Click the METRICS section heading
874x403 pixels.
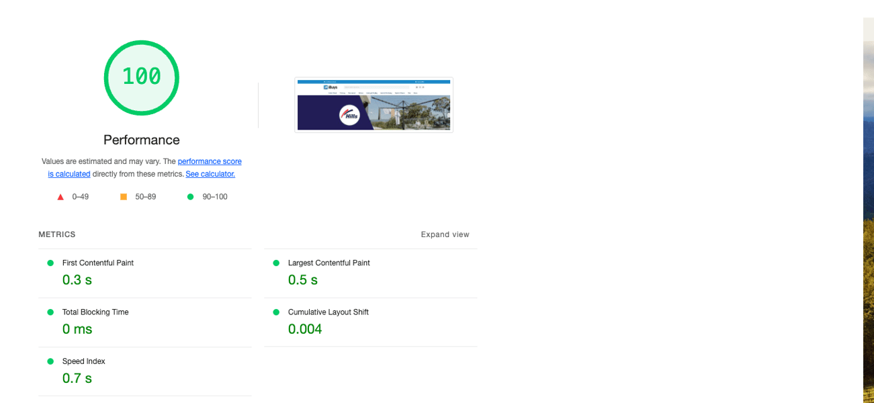tap(57, 234)
